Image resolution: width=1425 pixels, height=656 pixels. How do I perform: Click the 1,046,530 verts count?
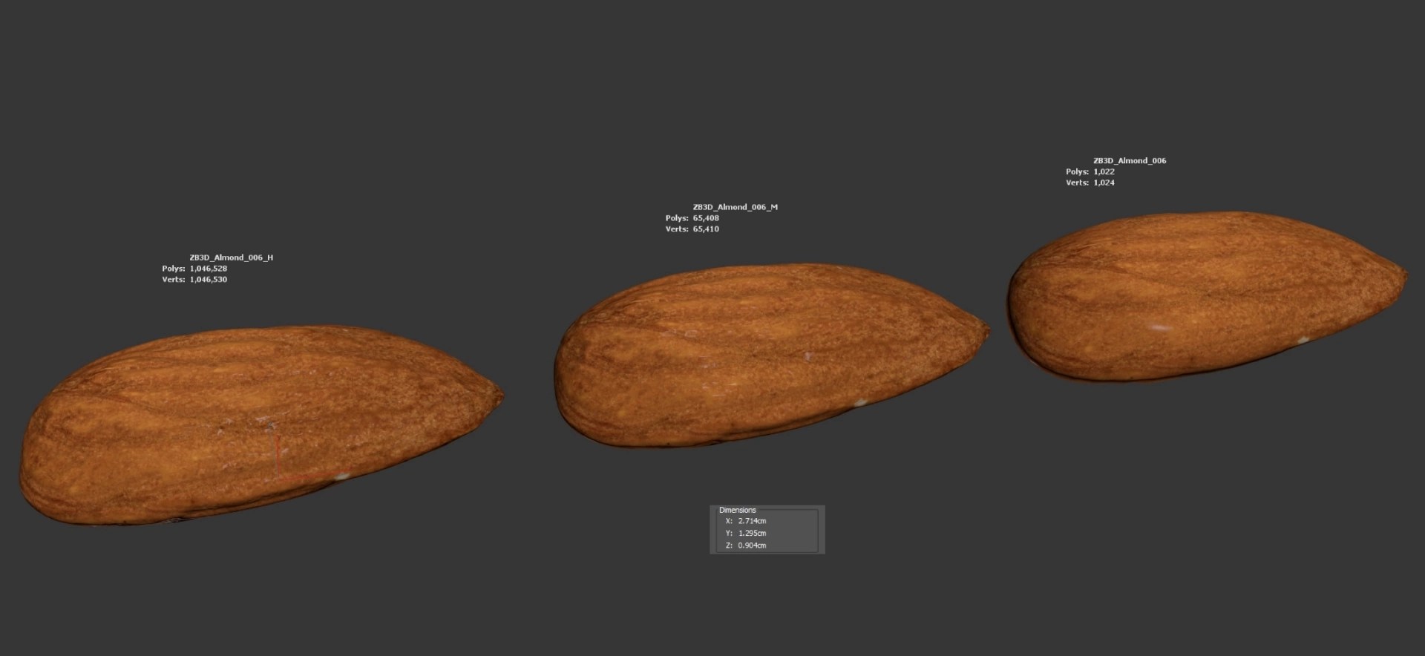(x=209, y=280)
